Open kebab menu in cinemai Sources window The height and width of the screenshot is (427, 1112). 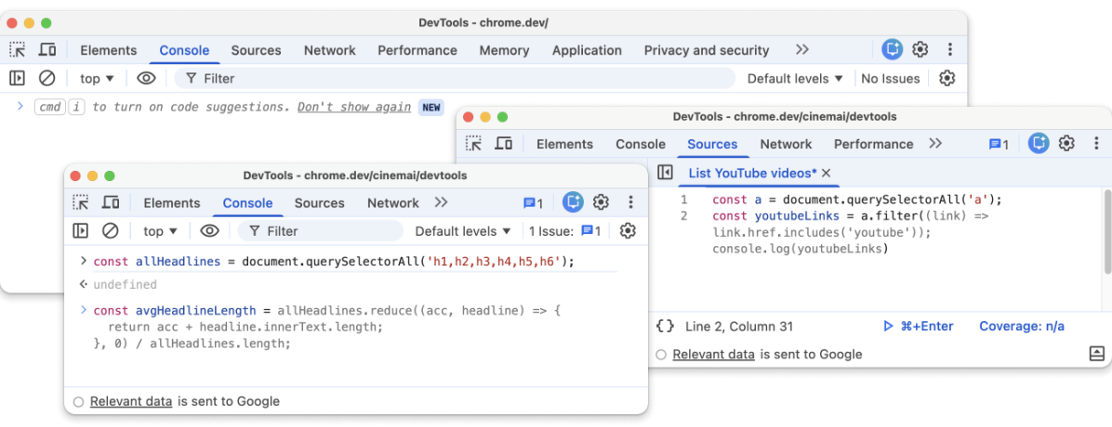click(x=1095, y=144)
